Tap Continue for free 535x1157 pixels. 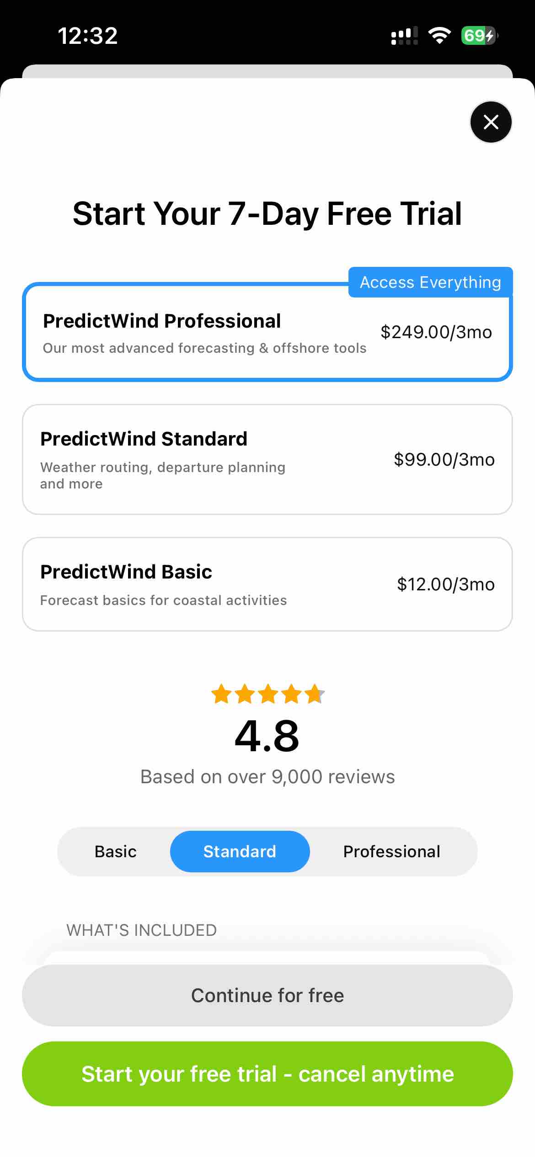(267, 995)
